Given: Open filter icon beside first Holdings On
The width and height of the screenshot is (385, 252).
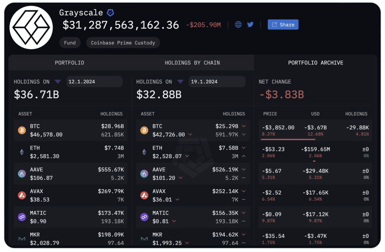Looking at the screenshot, I should 58,82.
